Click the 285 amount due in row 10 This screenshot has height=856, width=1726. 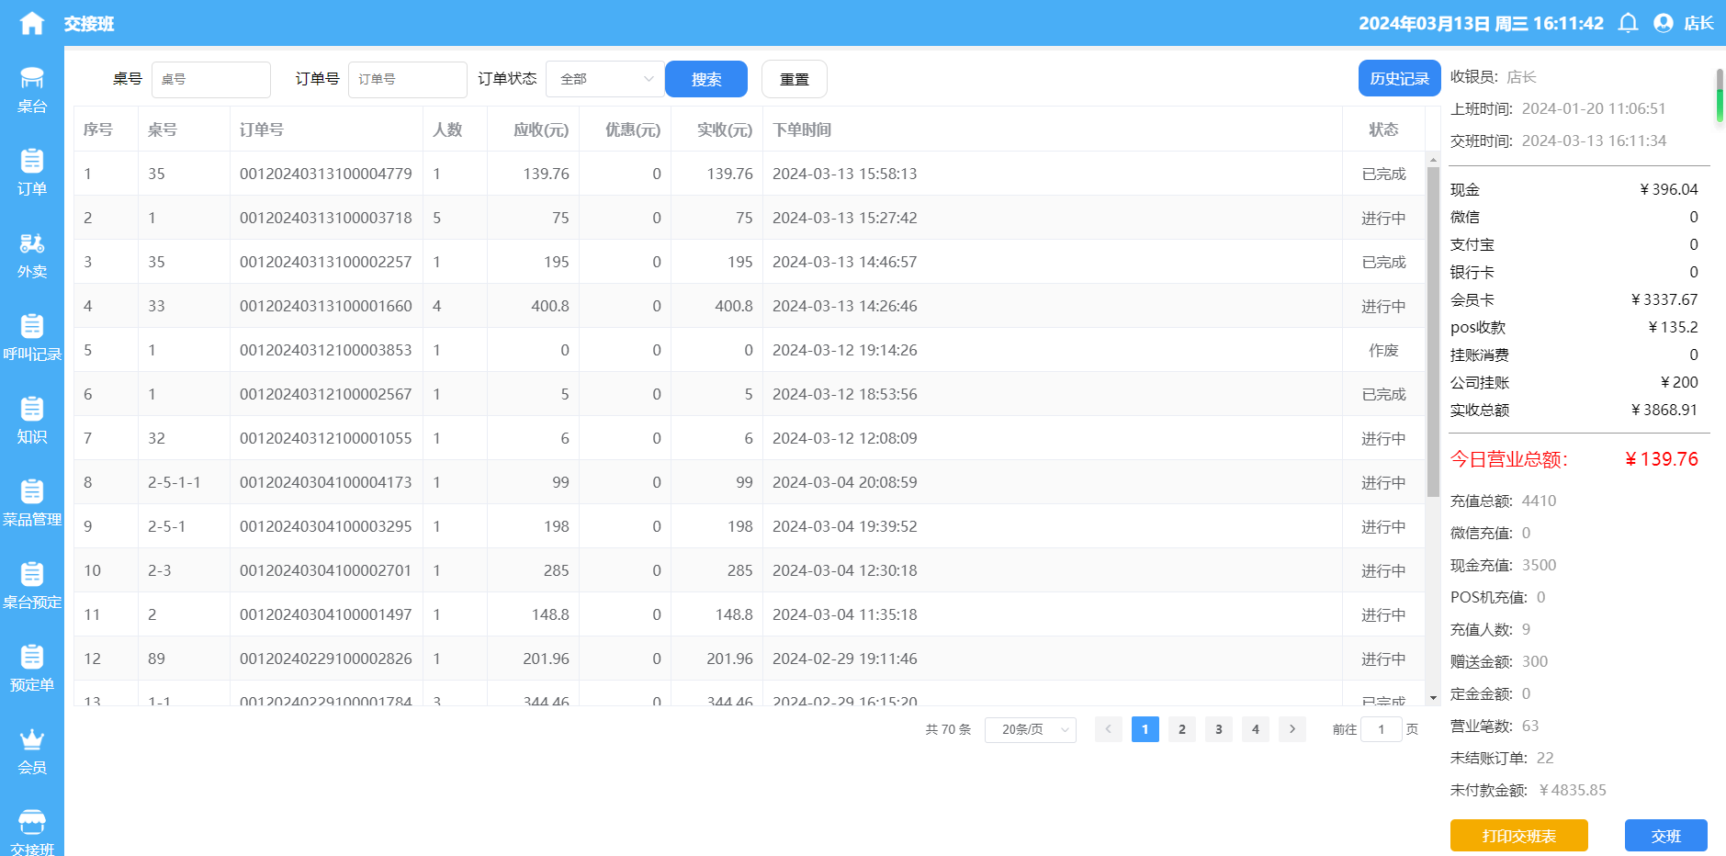coord(557,570)
